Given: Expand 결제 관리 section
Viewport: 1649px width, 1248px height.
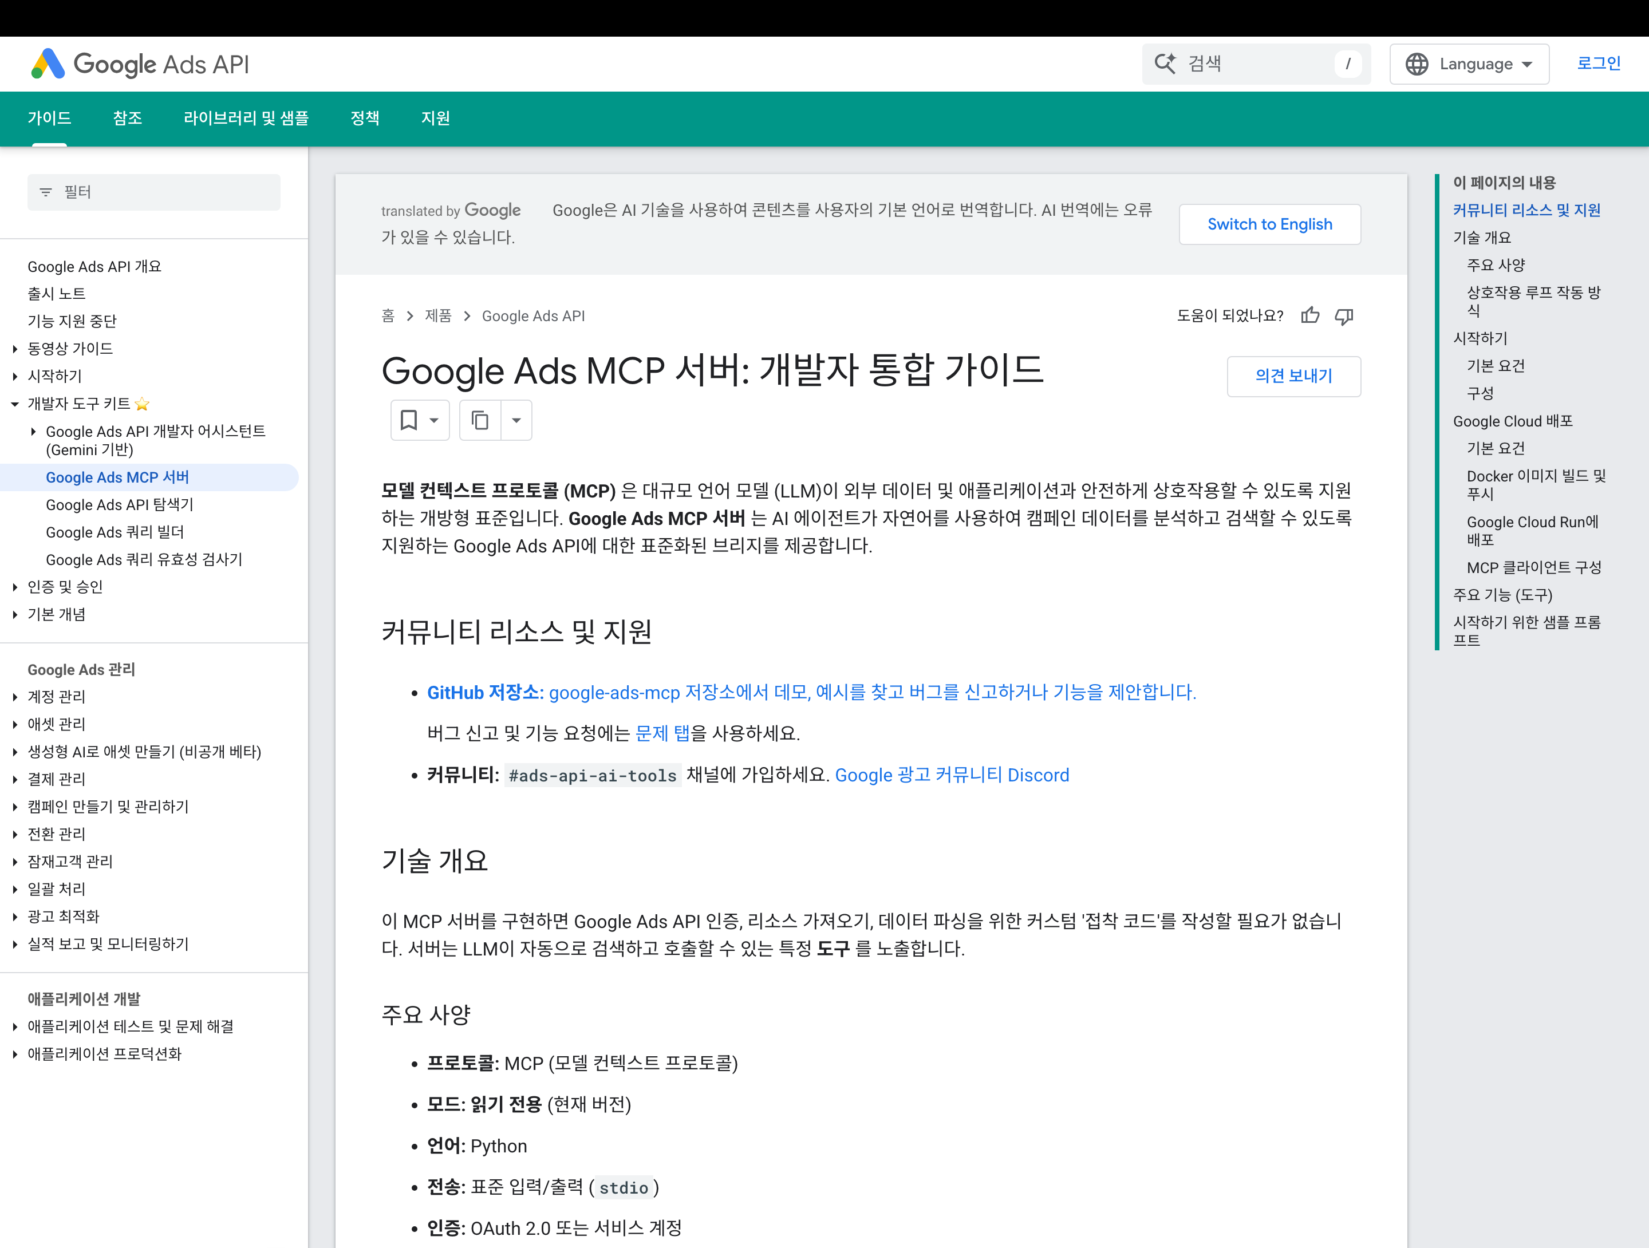Looking at the screenshot, I should 15,780.
